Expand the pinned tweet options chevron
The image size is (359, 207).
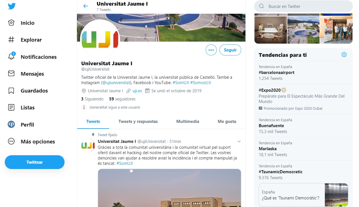(239, 141)
